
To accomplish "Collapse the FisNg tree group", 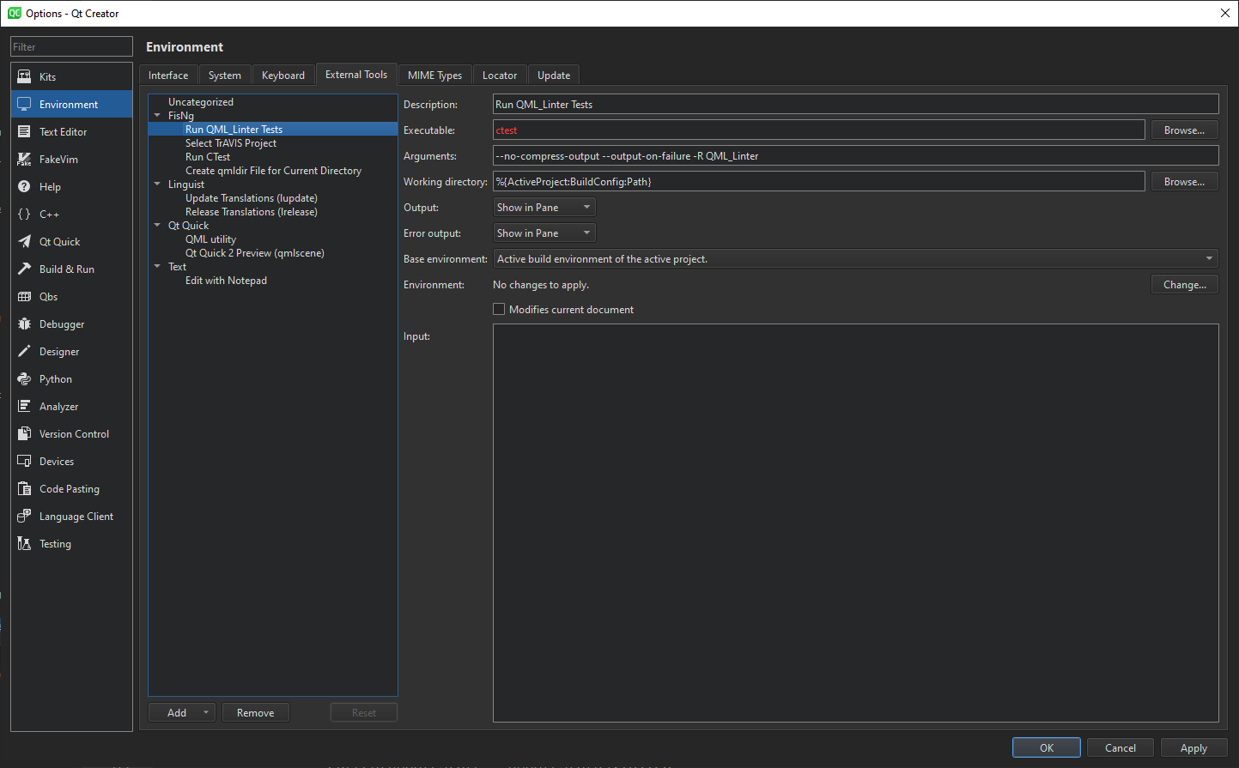I will click(x=157, y=115).
